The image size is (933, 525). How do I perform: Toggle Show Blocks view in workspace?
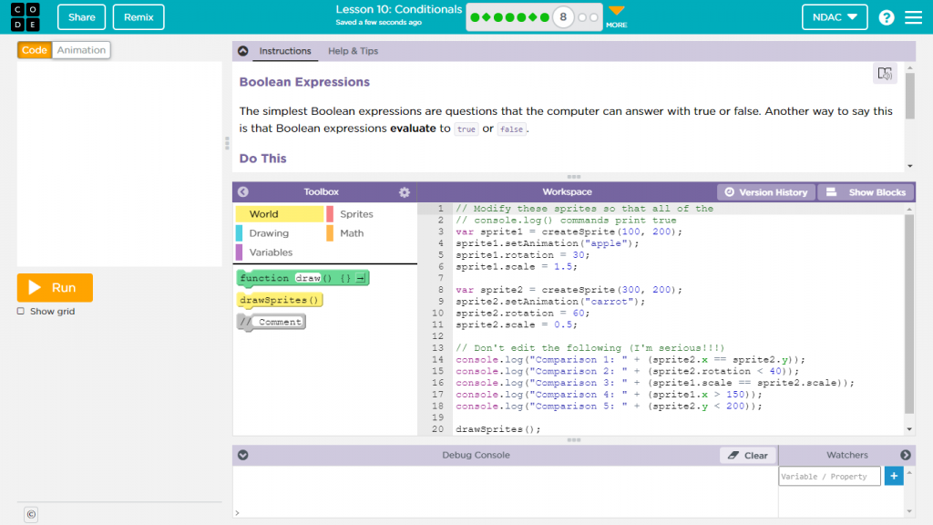point(866,192)
